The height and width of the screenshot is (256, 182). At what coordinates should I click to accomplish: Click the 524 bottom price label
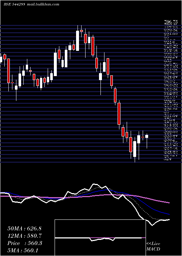(168, 159)
